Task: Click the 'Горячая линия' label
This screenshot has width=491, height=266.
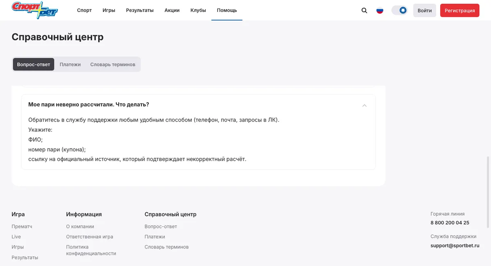Action: pos(447,214)
